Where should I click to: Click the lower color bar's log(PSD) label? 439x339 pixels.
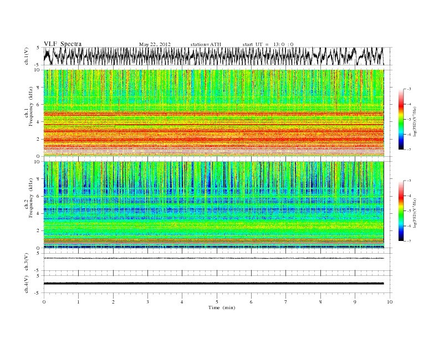[415, 213]
